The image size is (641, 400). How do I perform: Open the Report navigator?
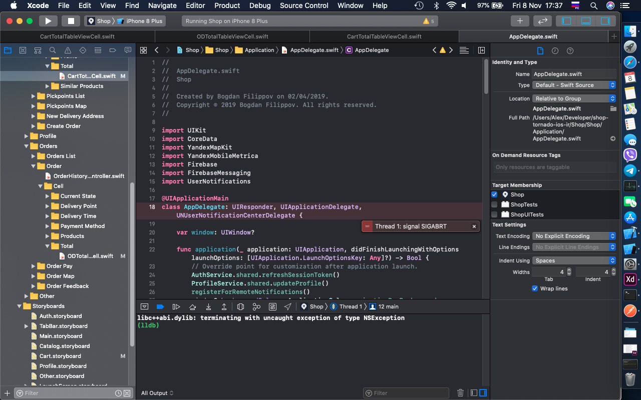[x=128, y=50]
